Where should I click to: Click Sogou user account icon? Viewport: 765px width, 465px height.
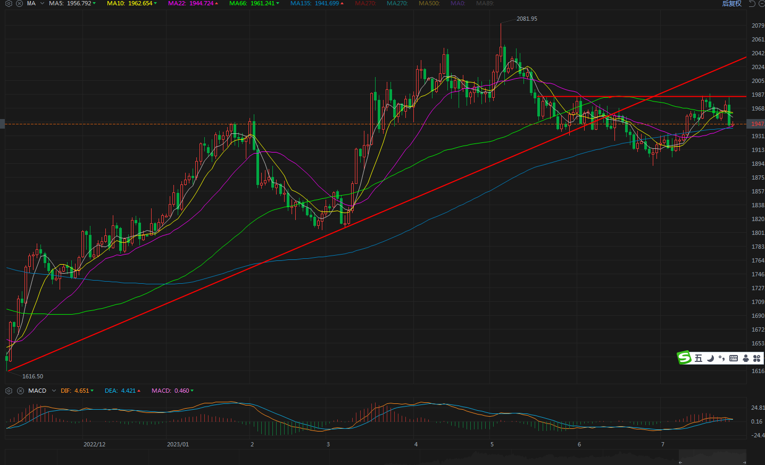[745, 358]
